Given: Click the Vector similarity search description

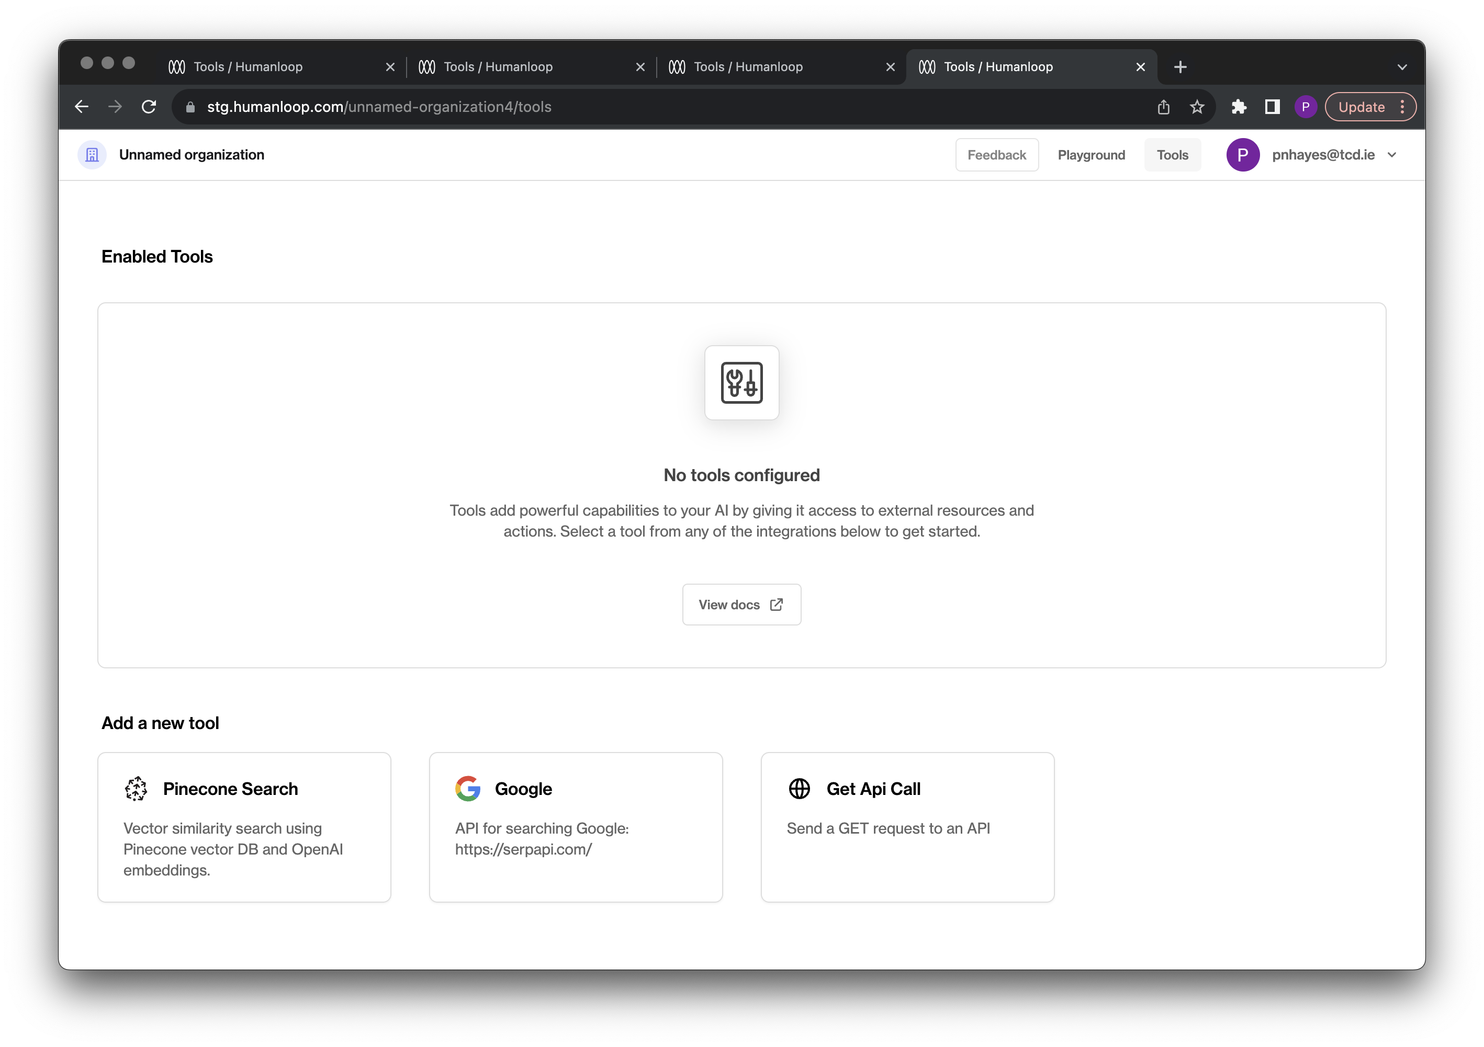Looking at the screenshot, I should coord(233,849).
